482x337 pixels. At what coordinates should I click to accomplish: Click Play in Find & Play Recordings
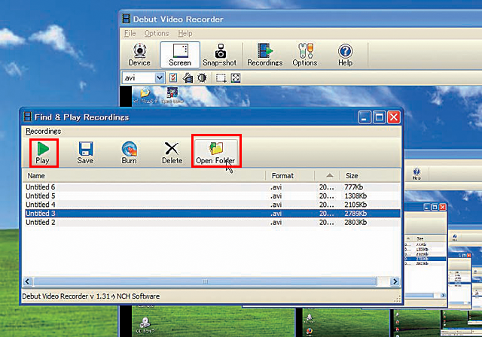coord(44,153)
